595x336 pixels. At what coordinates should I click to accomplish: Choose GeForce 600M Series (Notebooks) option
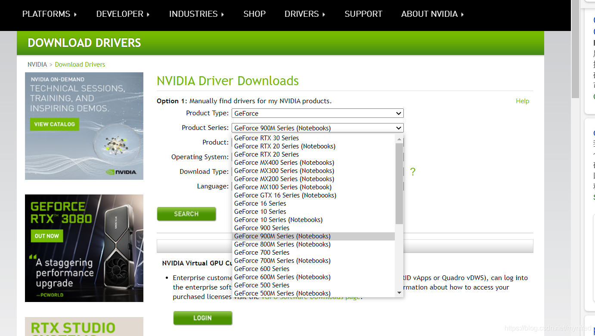click(x=313, y=277)
